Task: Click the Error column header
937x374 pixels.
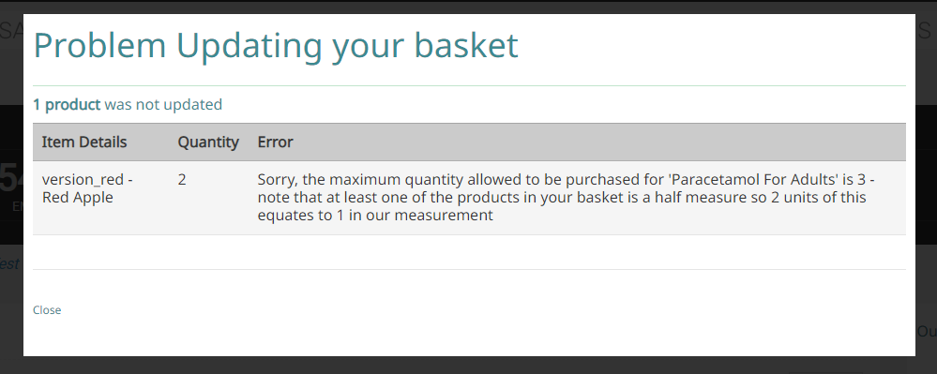Action: 276,142
